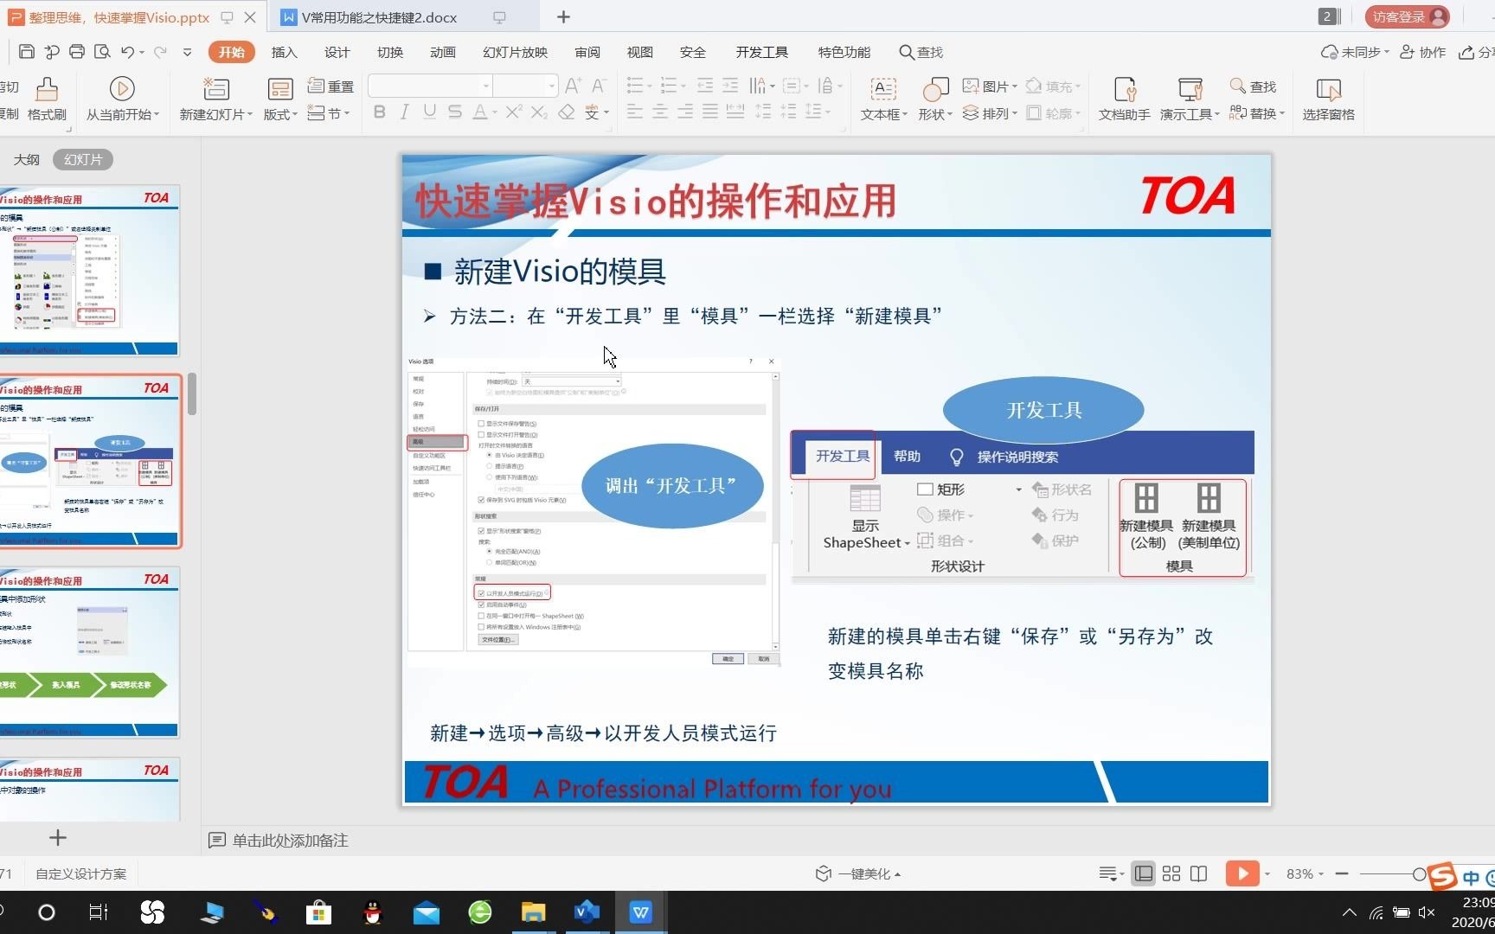Screen dimensions: 1495x934
Task: Open a new document tab with plus
Action: (563, 16)
